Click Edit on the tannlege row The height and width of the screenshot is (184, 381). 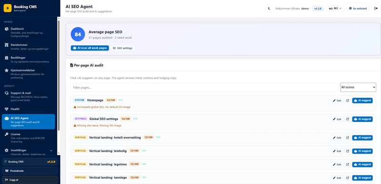coord(337,178)
